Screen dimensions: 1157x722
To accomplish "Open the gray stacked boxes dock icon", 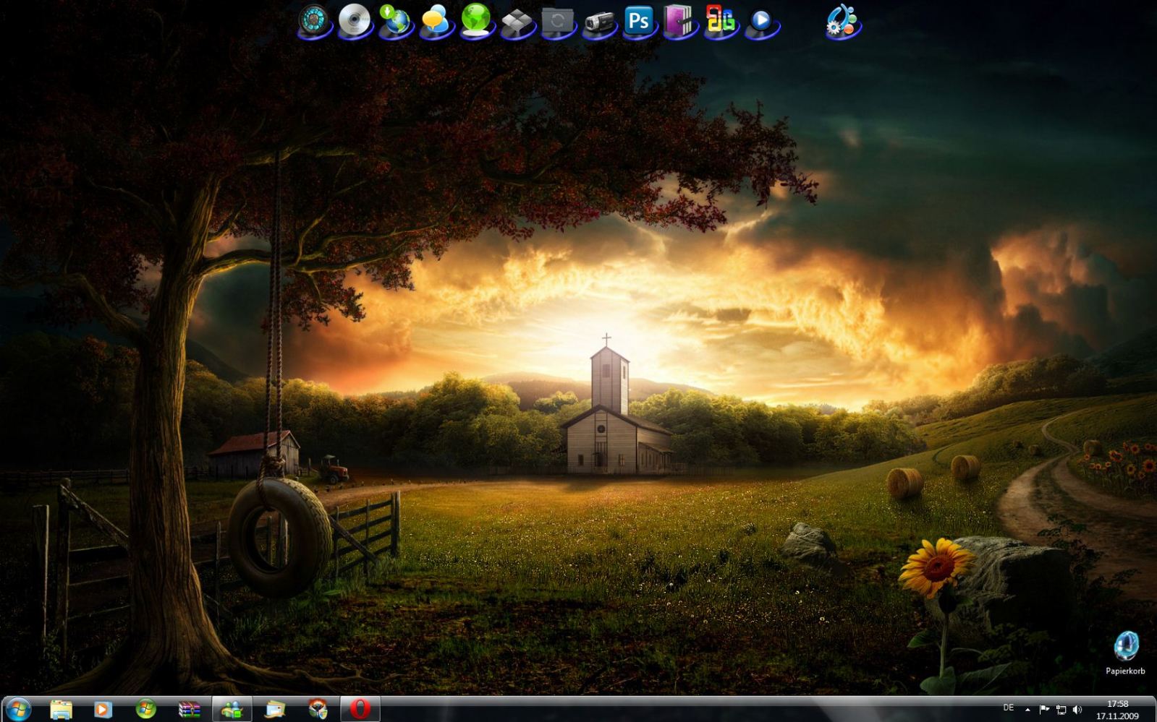I will pos(517,22).
